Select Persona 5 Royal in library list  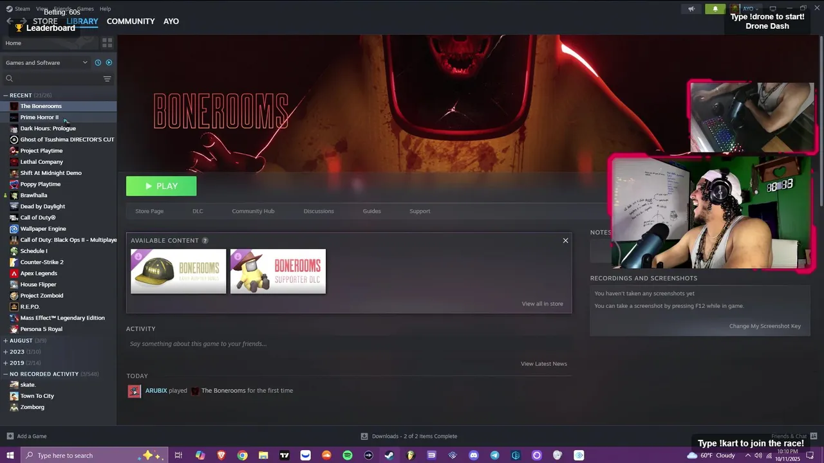click(41, 329)
